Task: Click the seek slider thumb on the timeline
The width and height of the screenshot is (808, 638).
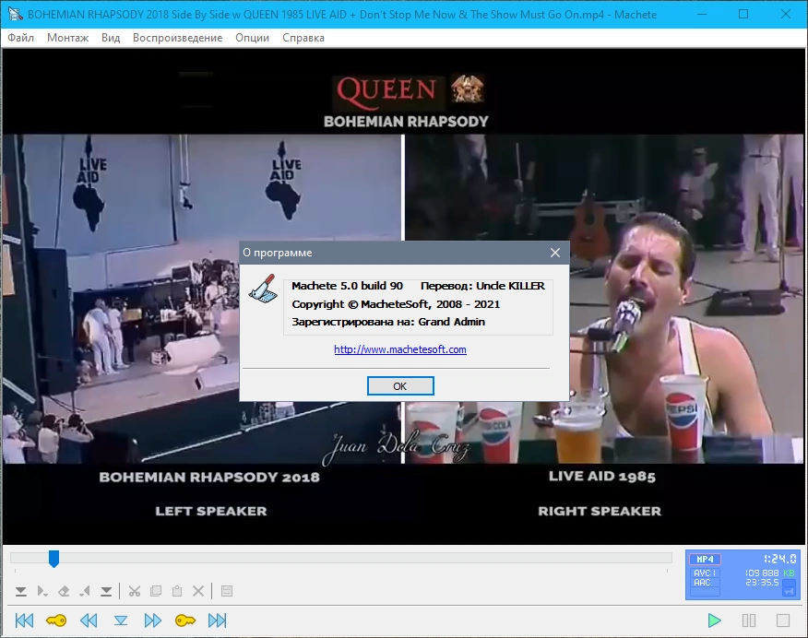Action: coord(53,559)
